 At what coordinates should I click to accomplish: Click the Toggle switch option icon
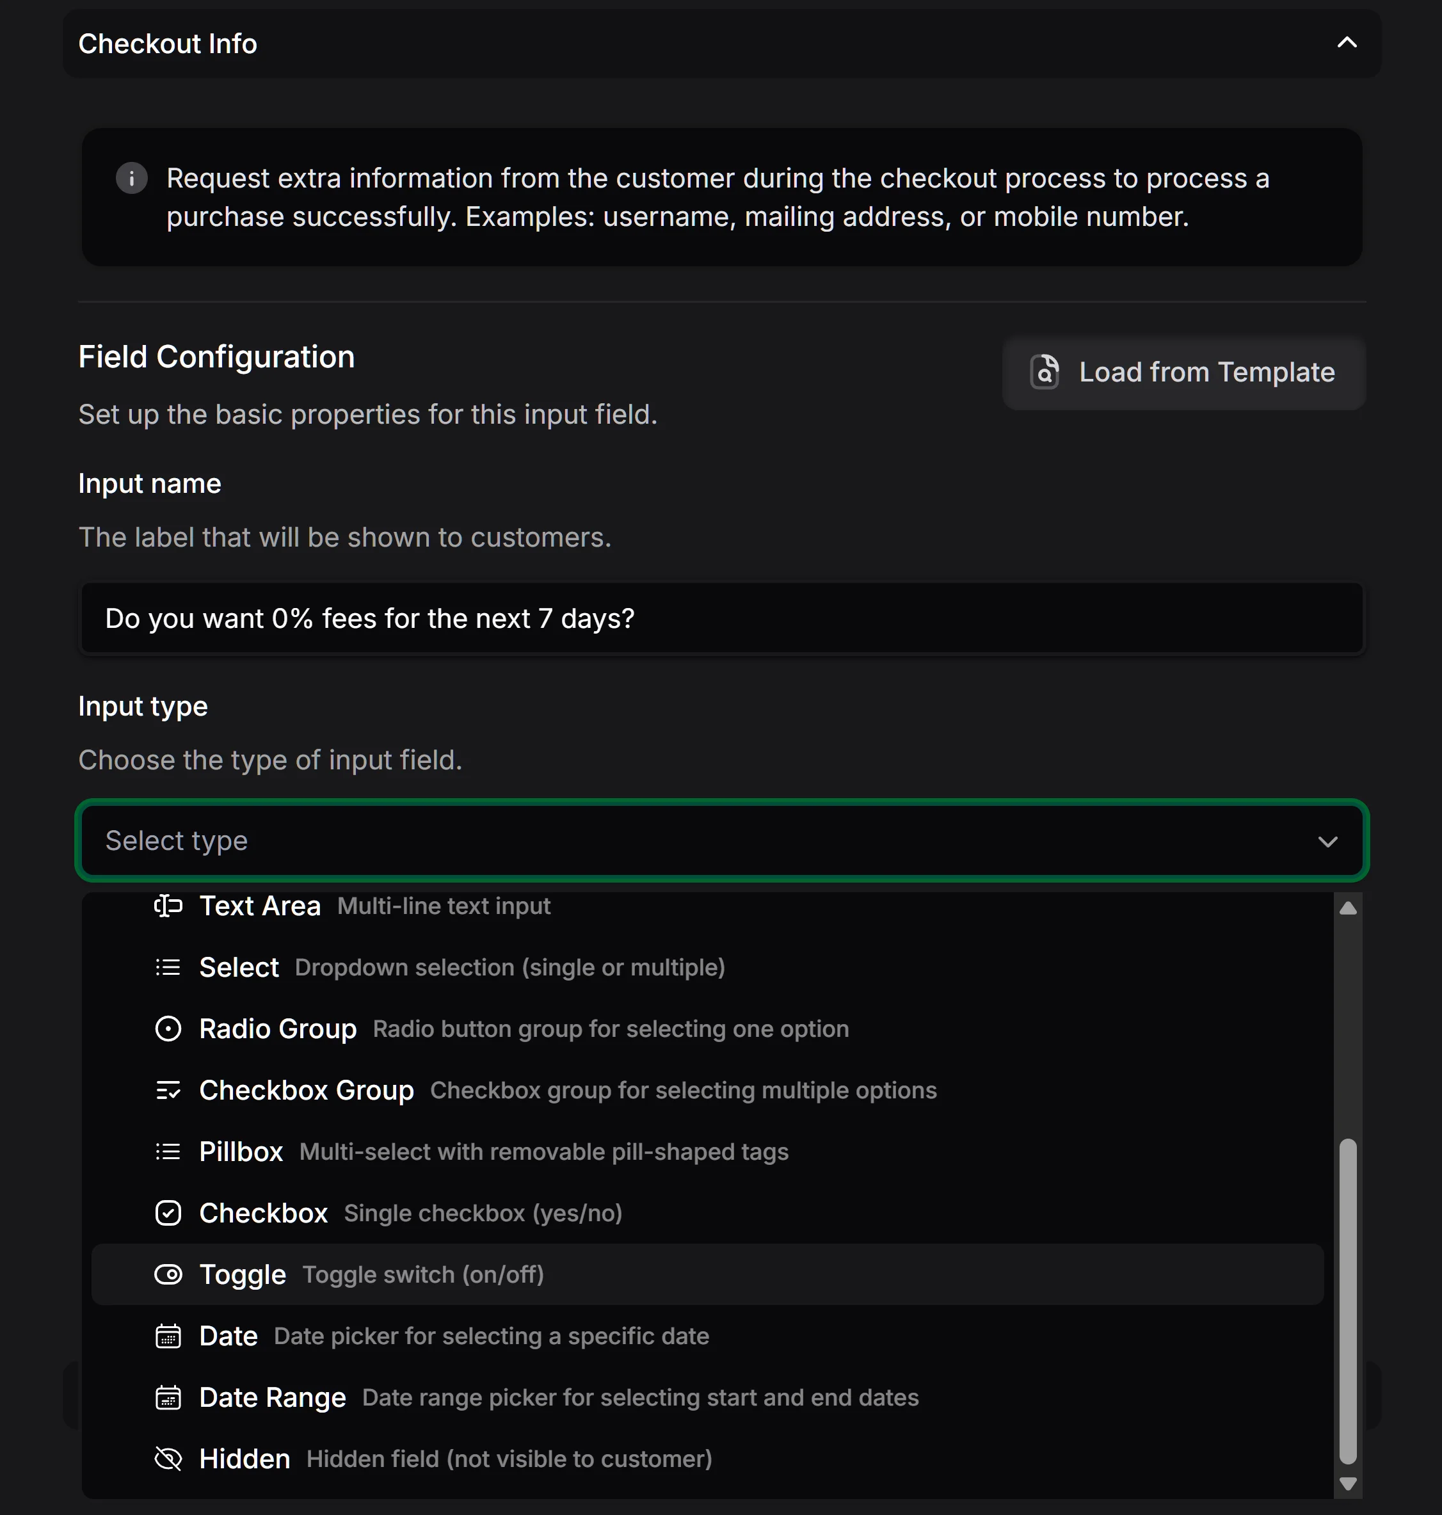coord(168,1274)
